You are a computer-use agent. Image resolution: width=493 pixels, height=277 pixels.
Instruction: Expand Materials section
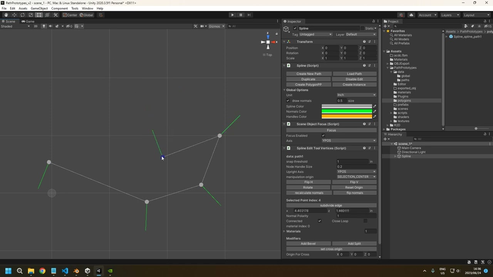(x=284, y=231)
